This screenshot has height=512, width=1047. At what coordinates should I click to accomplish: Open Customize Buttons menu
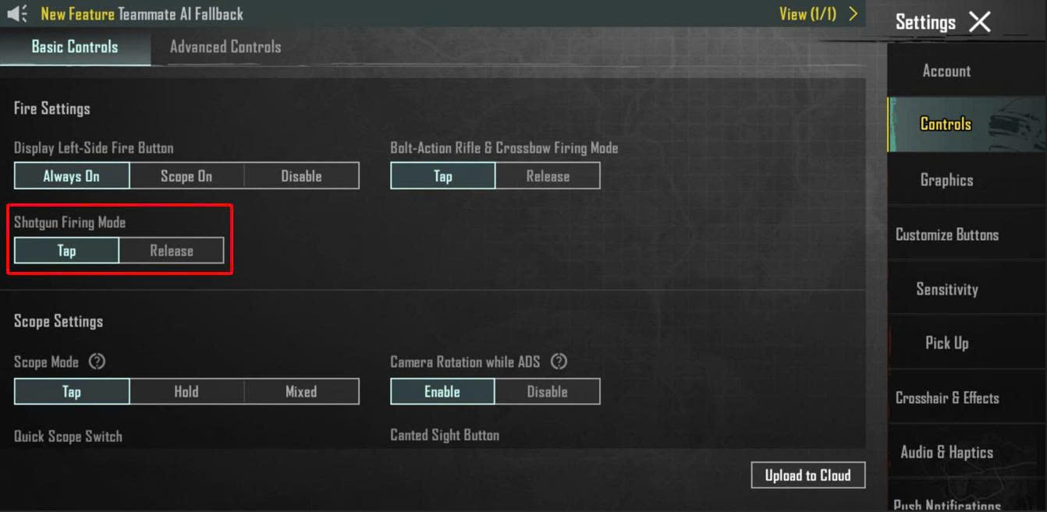click(946, 235)
